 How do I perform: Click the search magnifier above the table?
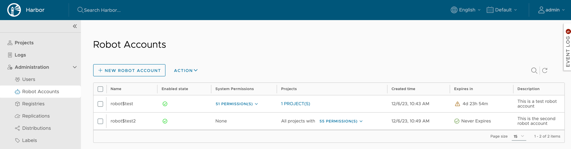[x=534, y=70]
